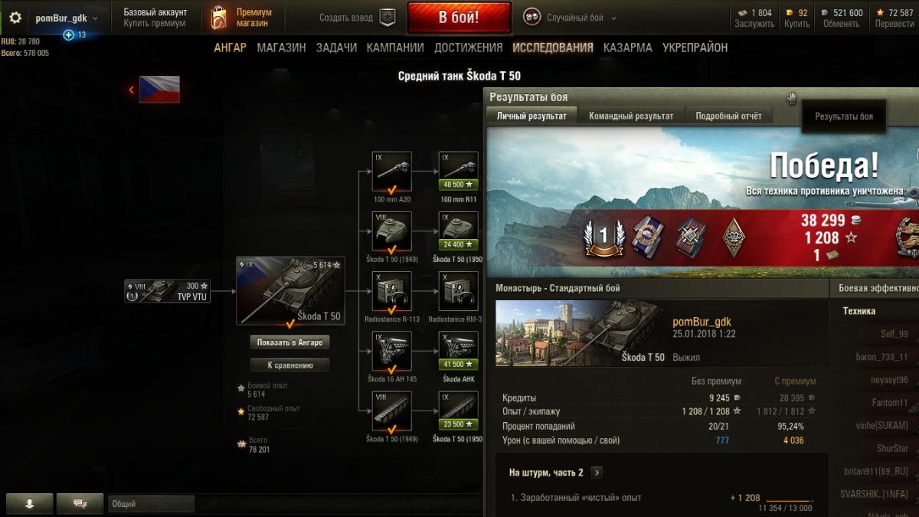Click the Показать в Ангаре button

290,342
